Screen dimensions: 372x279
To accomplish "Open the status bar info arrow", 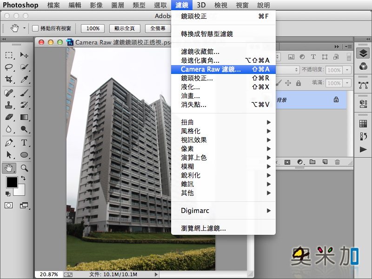I will point(156,274).
